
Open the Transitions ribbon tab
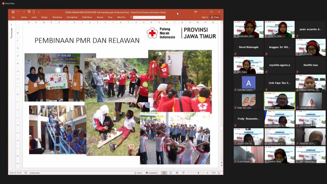(57, 17)
